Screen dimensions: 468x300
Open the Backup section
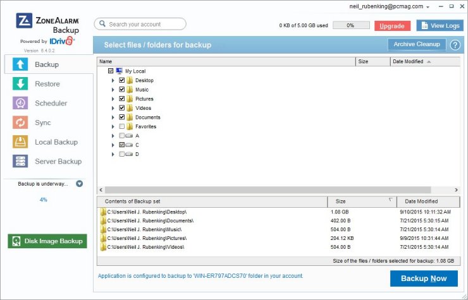[49, 64]
